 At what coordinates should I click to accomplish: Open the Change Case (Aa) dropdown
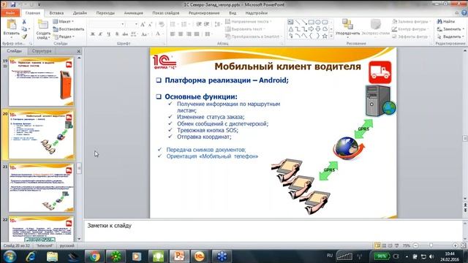pyautogui.click(x=145, y=34)
